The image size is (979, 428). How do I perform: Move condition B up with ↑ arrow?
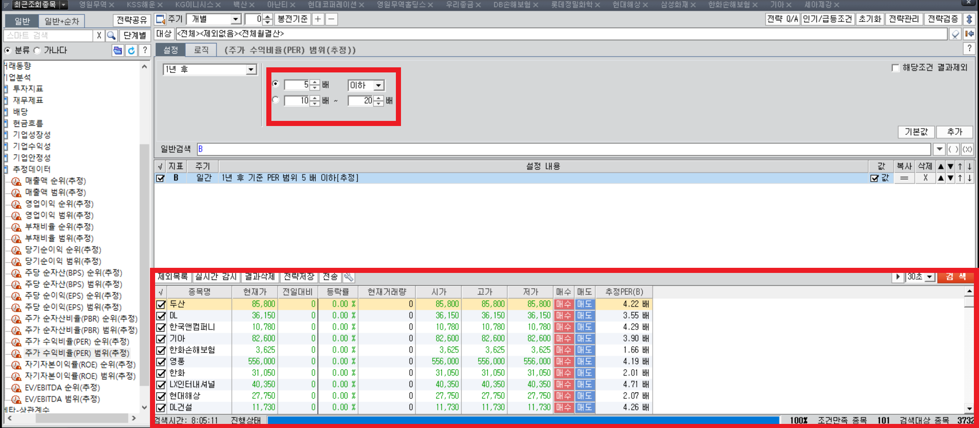[x=960, y=178]
